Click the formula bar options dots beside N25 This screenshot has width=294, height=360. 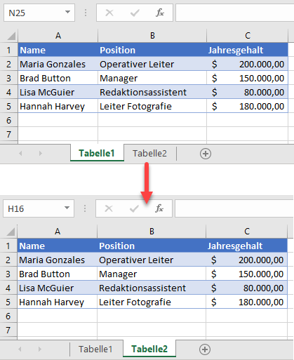[86, 13]
